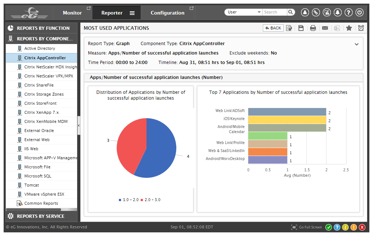This screenshot has width=373, height=236.
Task: Click the iOS!Keynote yellow bar
Action: (287, 120)
